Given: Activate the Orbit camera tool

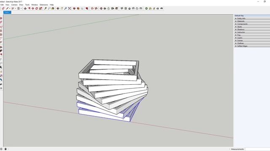Looking at the screenshot, I should (x=58, y=8).
